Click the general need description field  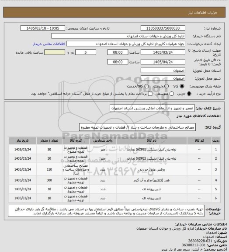(152, 108)
